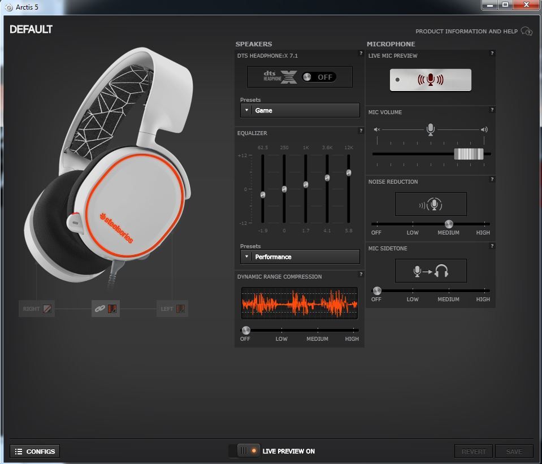Click the 1K equalizer band knob
Screen dimensions: 542x464
coord(306,185)
